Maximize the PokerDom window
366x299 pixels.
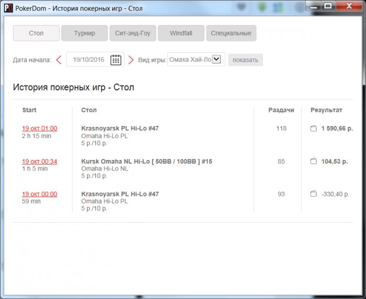(328, 6)
